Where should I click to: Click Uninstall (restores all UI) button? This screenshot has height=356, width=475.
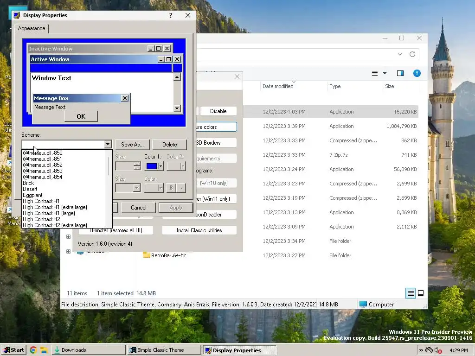coord(116,230)
